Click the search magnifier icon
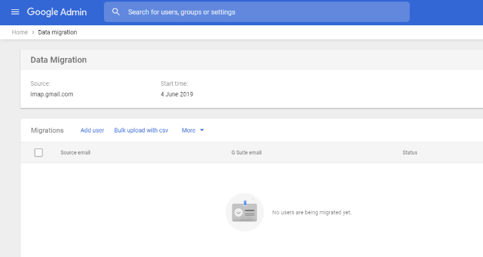483x257 pixels. (x=116, y=12)
